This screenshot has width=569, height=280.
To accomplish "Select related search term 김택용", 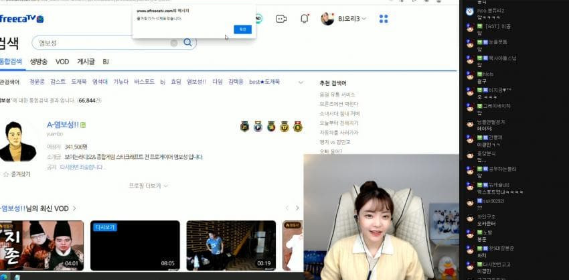I will point(236,82).
